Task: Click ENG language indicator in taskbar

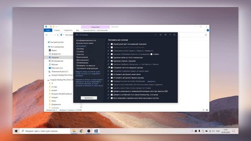Action: click(218, 131)
